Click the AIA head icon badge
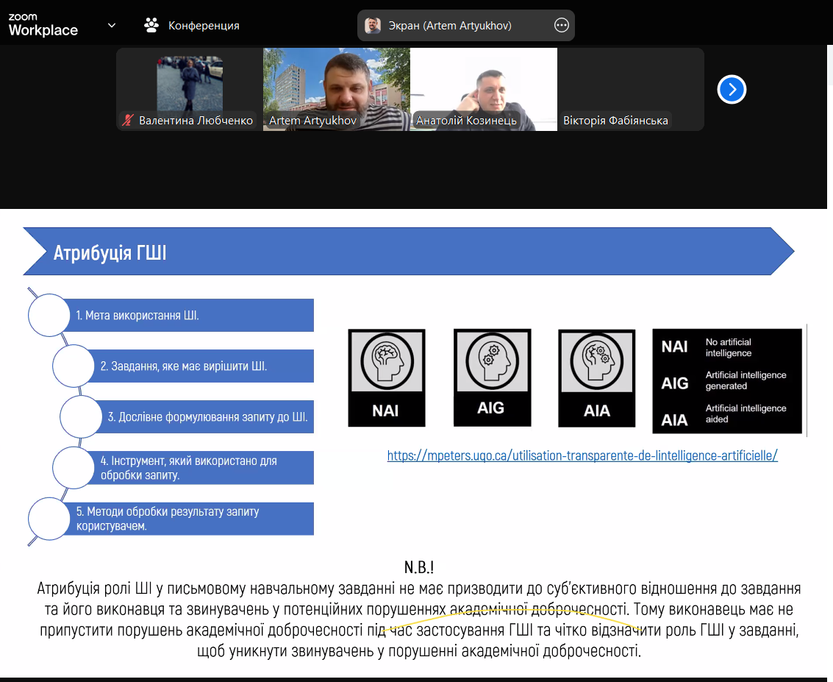This screenshot has width=833, height=682. [596, 377]
